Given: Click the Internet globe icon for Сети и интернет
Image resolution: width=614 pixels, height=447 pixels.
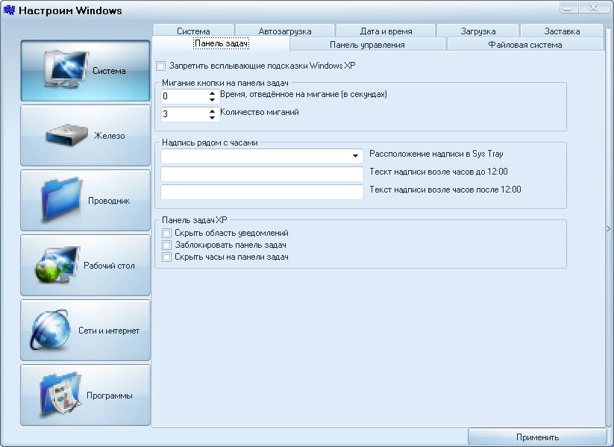Looking at the screenshot, I should click(x=51, y=330).
